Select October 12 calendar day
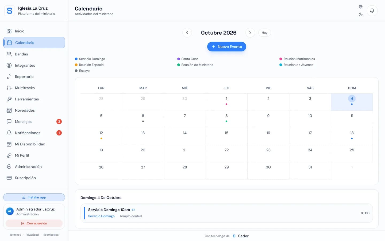The width and height of the screenshot is (385, 241). tap(101, 136)
